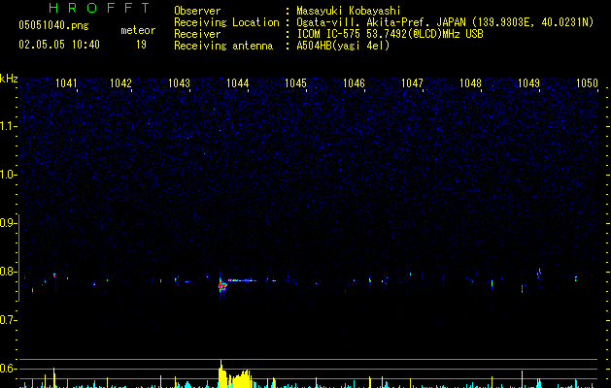This screenshot has height=388, width=611.
Task: Click the 1046 time axis label
Action: pyautogui.click(x=354, y=83)
